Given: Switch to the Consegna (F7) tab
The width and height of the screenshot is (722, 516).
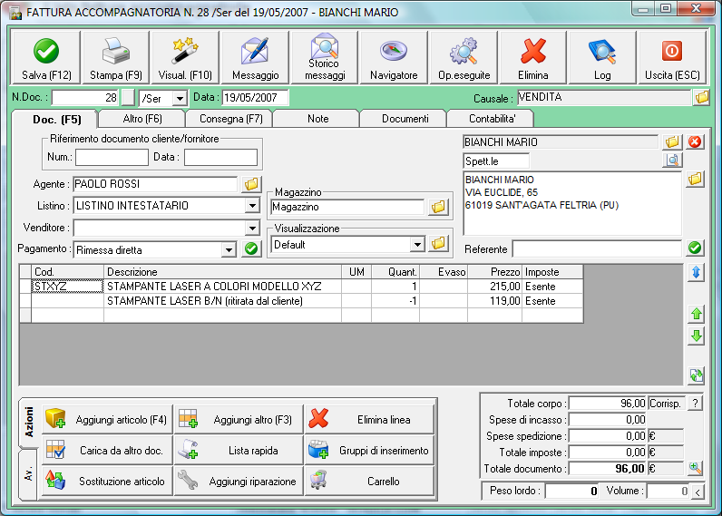Looking at the screenshot, I should pos(229,119).
